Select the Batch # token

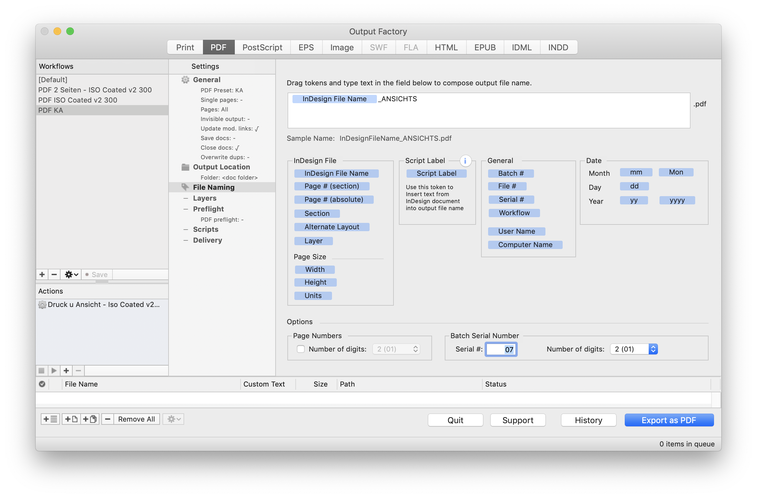(x=511, y=173)
